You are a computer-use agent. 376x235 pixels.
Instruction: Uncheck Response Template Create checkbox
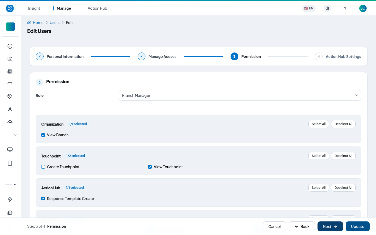(x=43, y=199)
